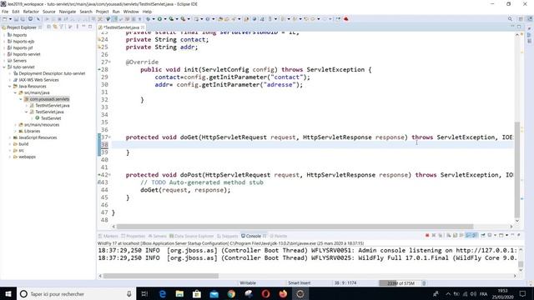Open the Navigate menu
534x300 pixels.
pos(68,12)
